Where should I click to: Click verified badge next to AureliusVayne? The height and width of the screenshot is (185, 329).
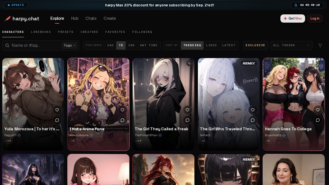point(91,135)
